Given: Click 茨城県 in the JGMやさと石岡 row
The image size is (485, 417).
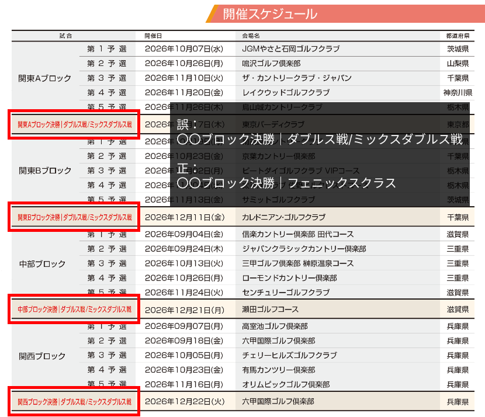Looking at the screenshot, I should point(458,49).
